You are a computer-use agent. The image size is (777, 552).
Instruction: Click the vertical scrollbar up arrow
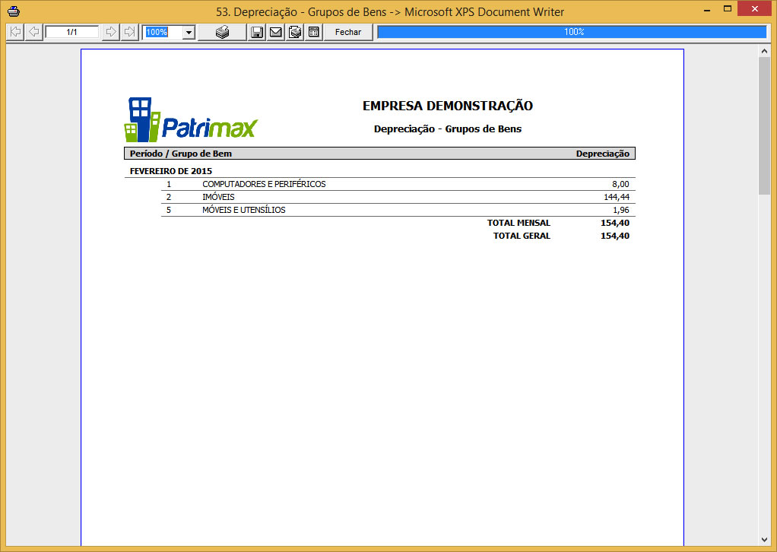pyautogui.click(x=764, y=51)
